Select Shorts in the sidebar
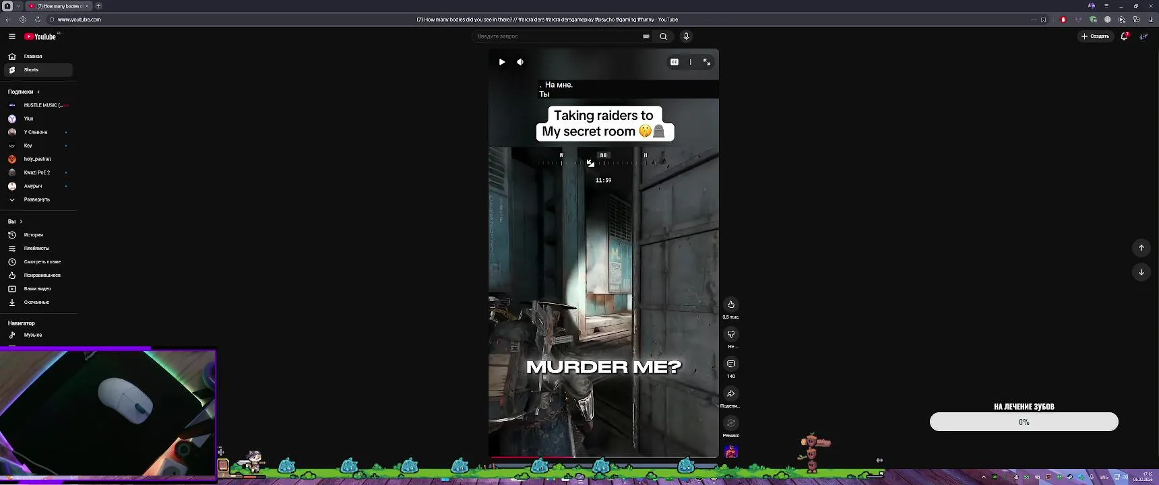The height and width of the screenshot is (485, 1159). [x=38, y=70]
